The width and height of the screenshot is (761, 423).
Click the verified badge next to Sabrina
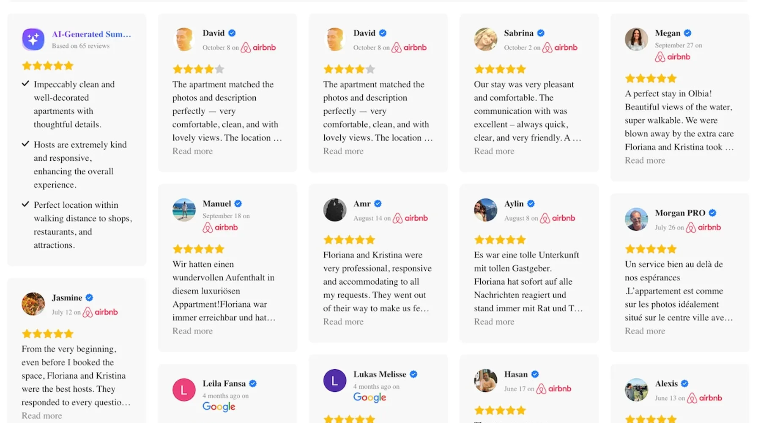click(541, 33)
